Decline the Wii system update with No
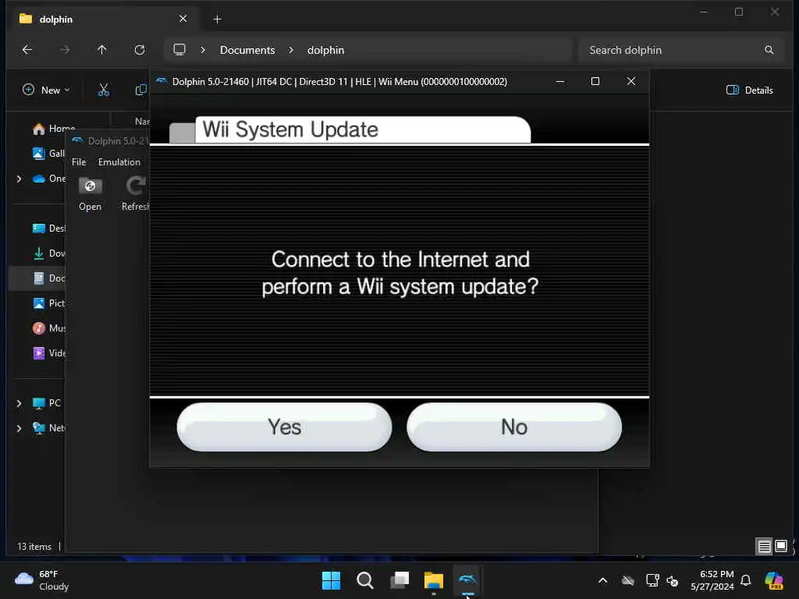The width and height of the screenshot is (799, 599). [514, 427]
